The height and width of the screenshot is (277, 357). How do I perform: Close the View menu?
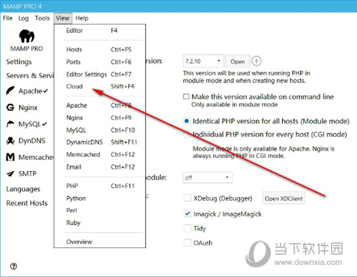(x=63, y=18)
